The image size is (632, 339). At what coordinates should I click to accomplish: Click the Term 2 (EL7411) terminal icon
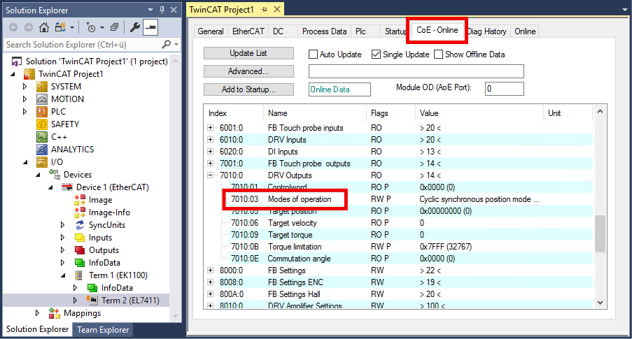[92, 300]
